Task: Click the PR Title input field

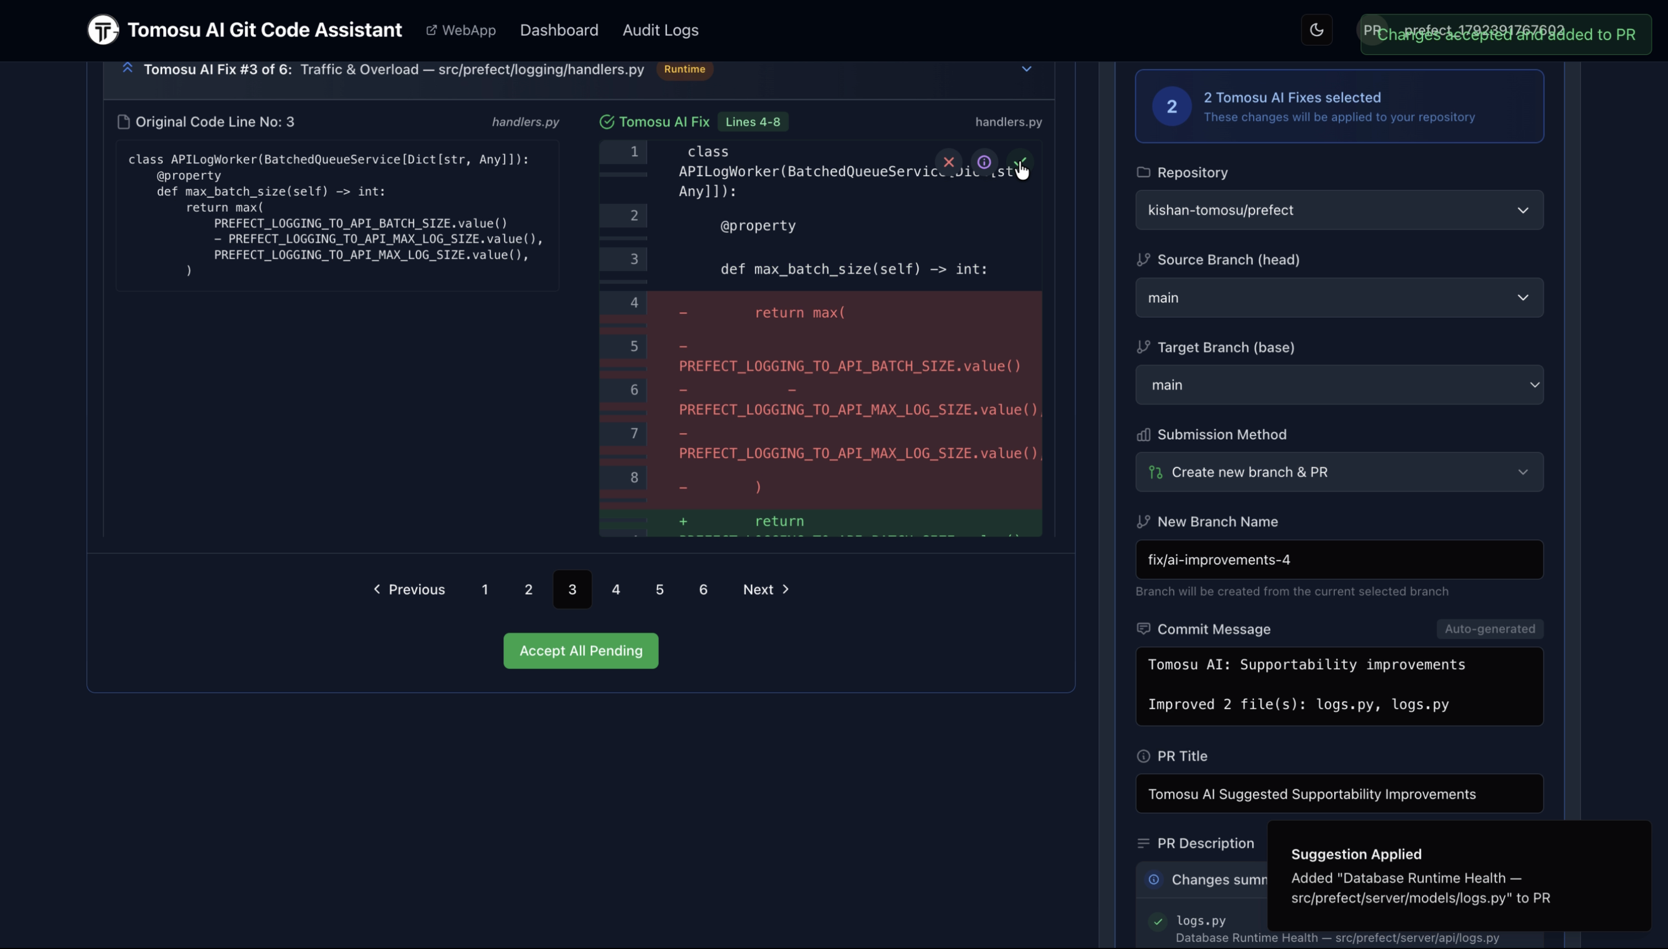Action: (x=1339, y=794)
